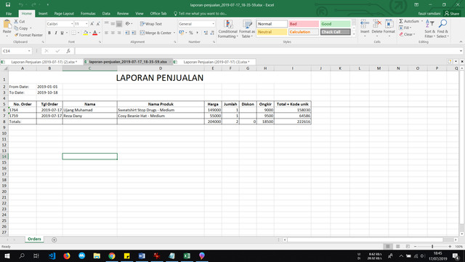Apply the Calculation cell style
Viewport: 465px width, 262px height.
(x=304, y=32)
